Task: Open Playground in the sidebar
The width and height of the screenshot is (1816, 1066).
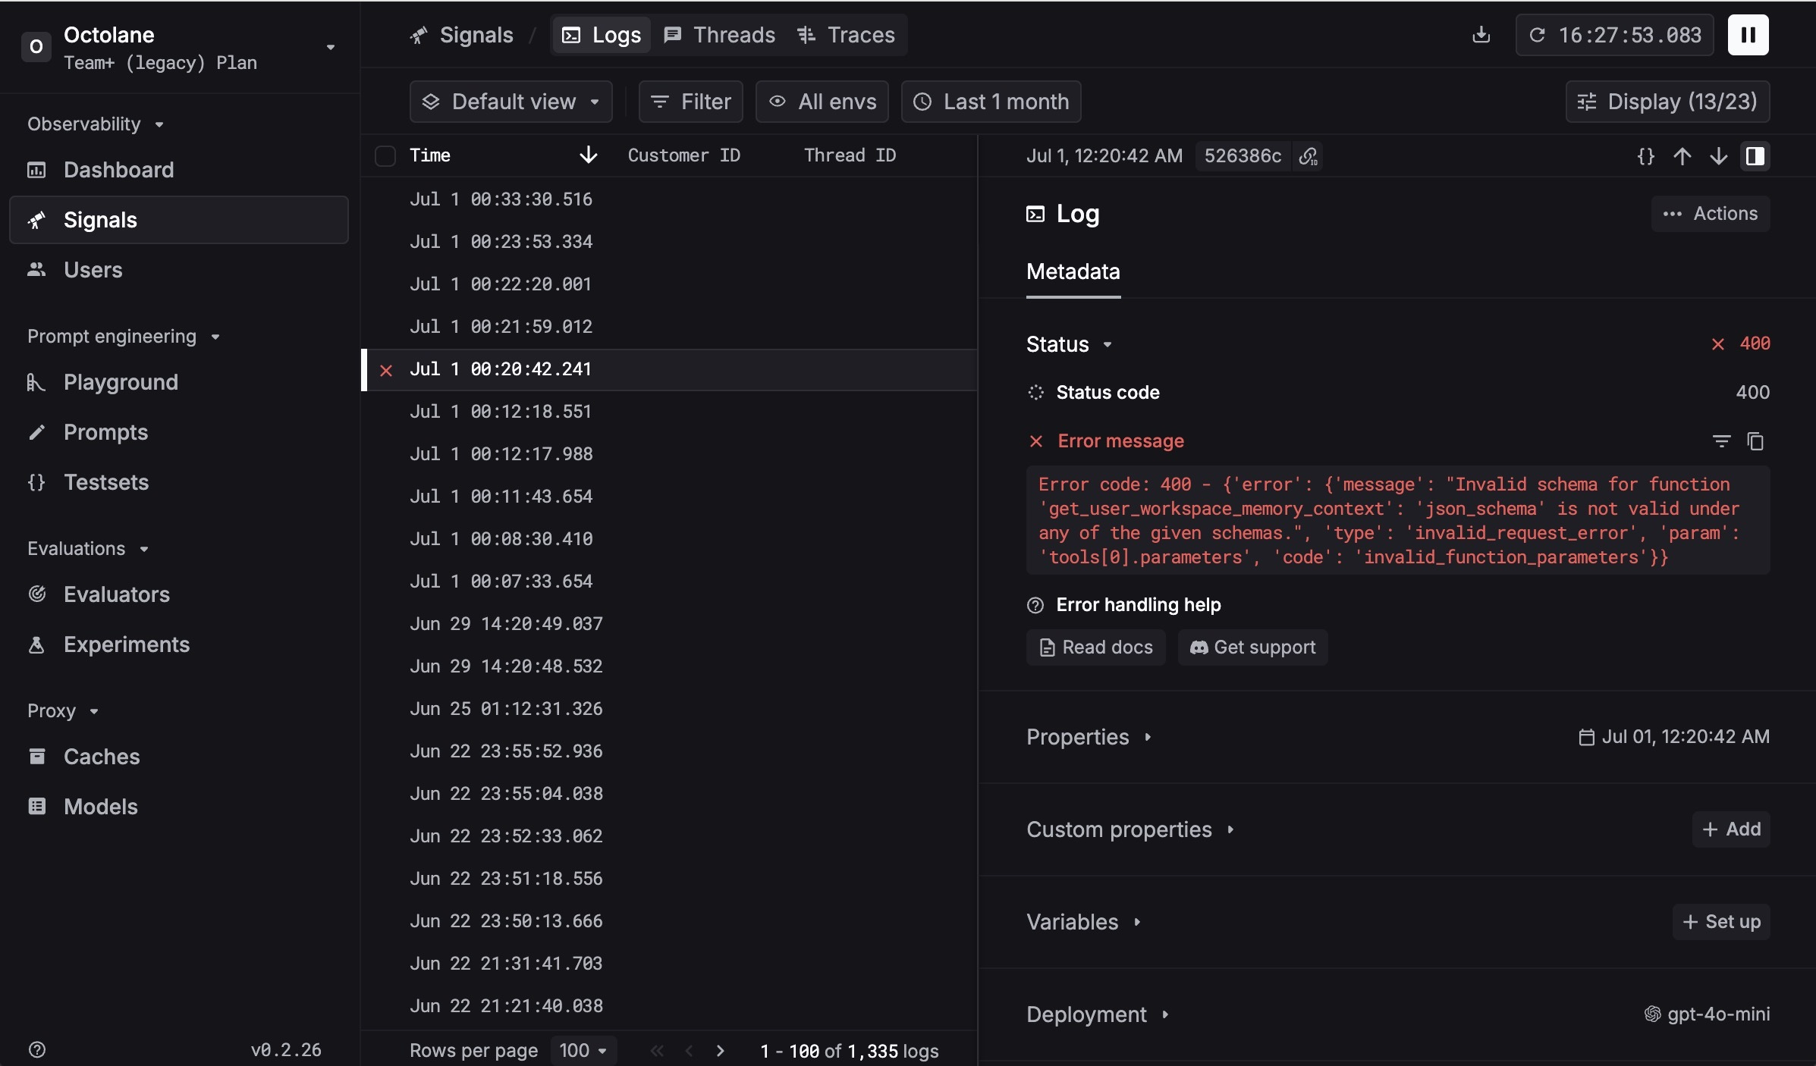Action: pos(121,382)
